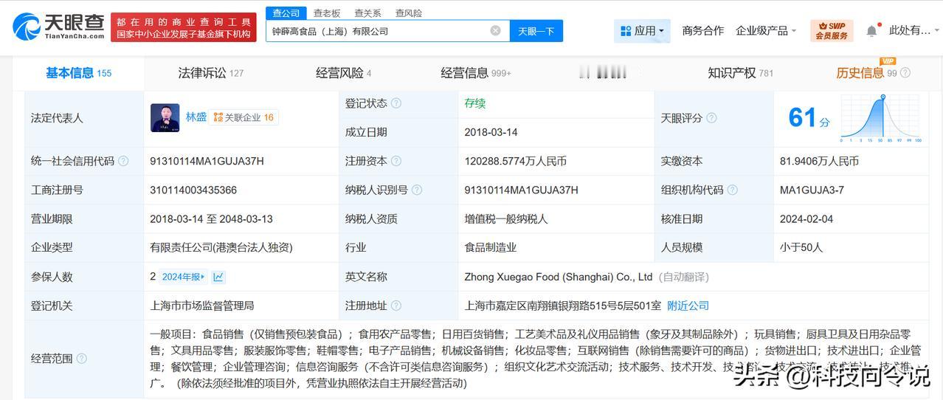Click the 小于50人 staff size value
The width and height of the screenshot is (943, 400).
801,248
